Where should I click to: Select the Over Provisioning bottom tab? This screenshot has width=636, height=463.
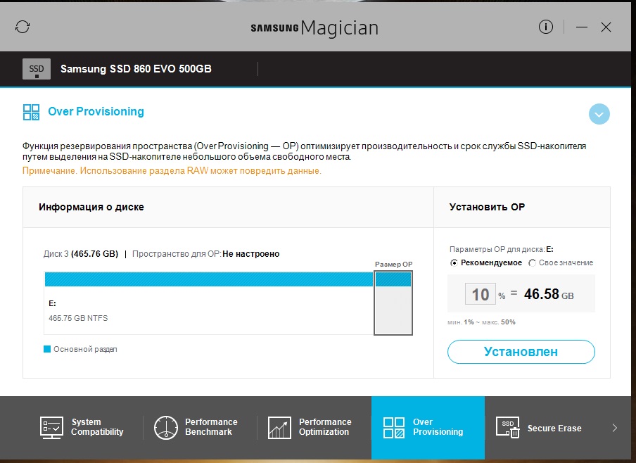click(428, 427)
